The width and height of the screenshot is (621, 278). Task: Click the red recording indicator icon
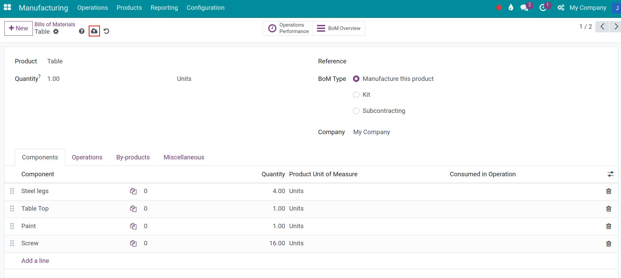click(499, 7)
